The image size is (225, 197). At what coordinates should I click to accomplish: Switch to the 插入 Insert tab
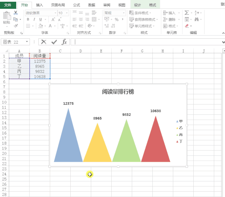(x=39, y=5)
